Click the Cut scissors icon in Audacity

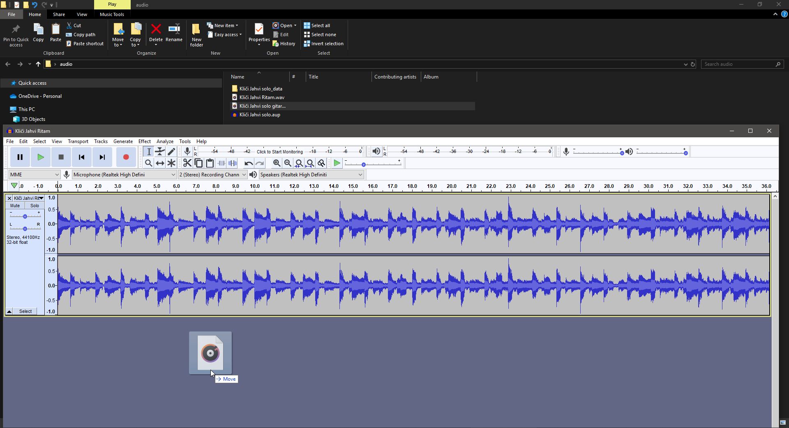pyautogui.click(x=187, y=163)
